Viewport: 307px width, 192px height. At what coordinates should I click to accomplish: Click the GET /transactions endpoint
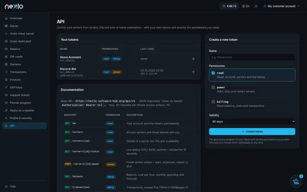click(x=77, y=187)
